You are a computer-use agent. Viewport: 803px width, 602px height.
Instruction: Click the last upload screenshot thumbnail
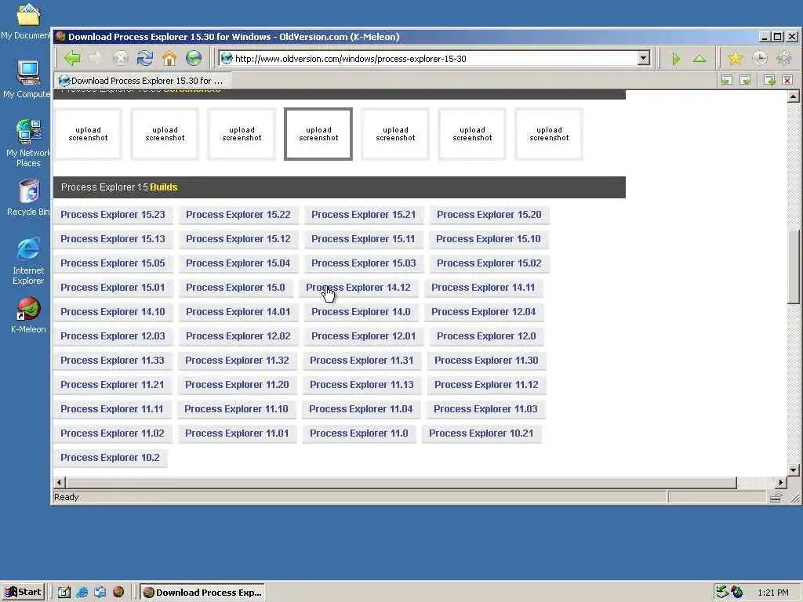[x=549, y=134]
